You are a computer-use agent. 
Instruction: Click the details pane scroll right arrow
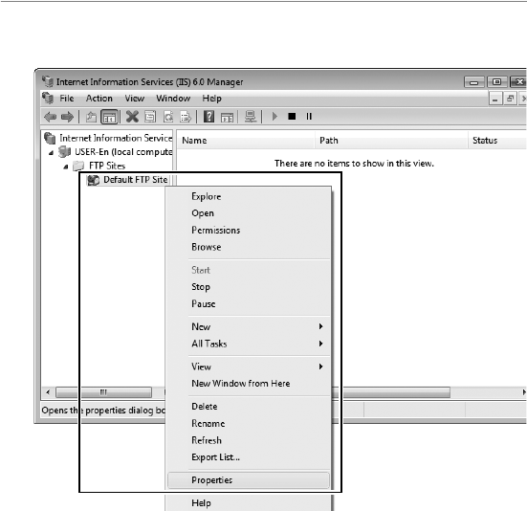(x=523, y=392)
